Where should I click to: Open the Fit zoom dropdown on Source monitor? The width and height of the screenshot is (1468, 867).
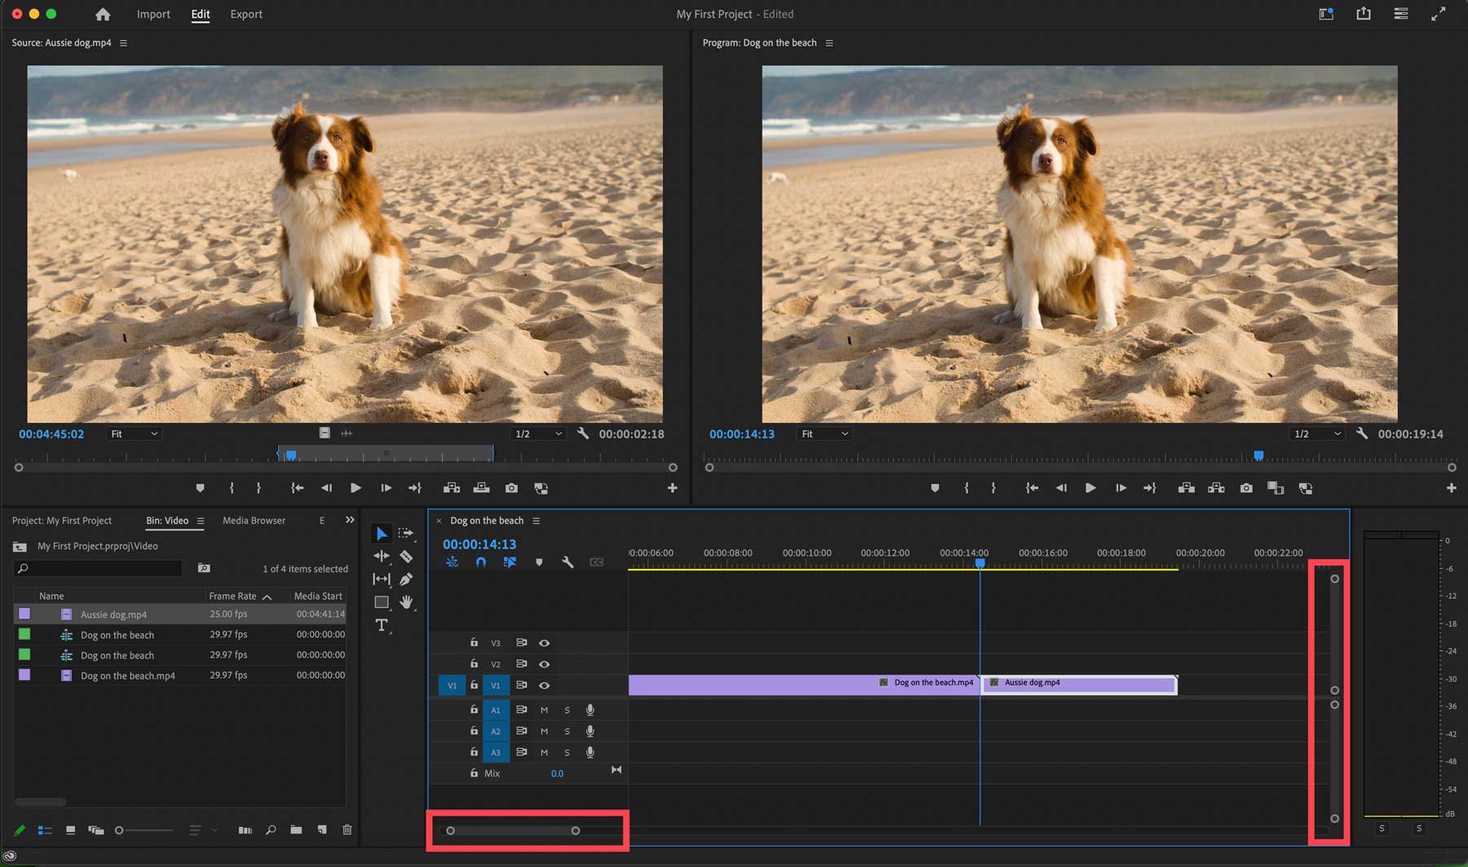click(x=133, y=433)
